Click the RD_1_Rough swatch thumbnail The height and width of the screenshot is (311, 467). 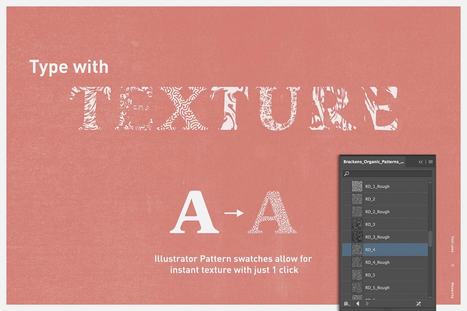coord(357,186)
